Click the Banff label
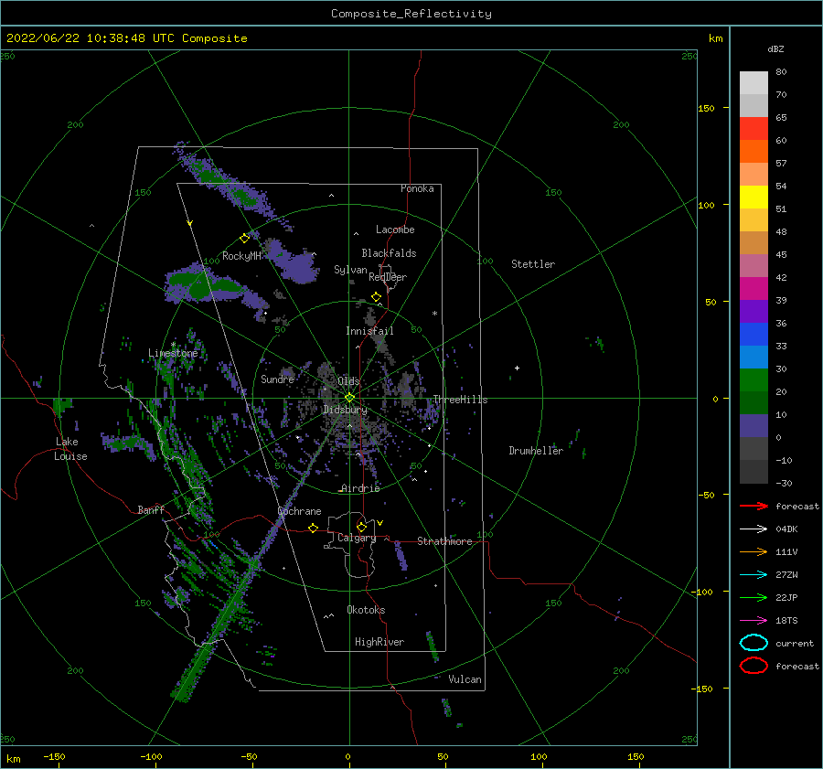 (x=151, y=509)
